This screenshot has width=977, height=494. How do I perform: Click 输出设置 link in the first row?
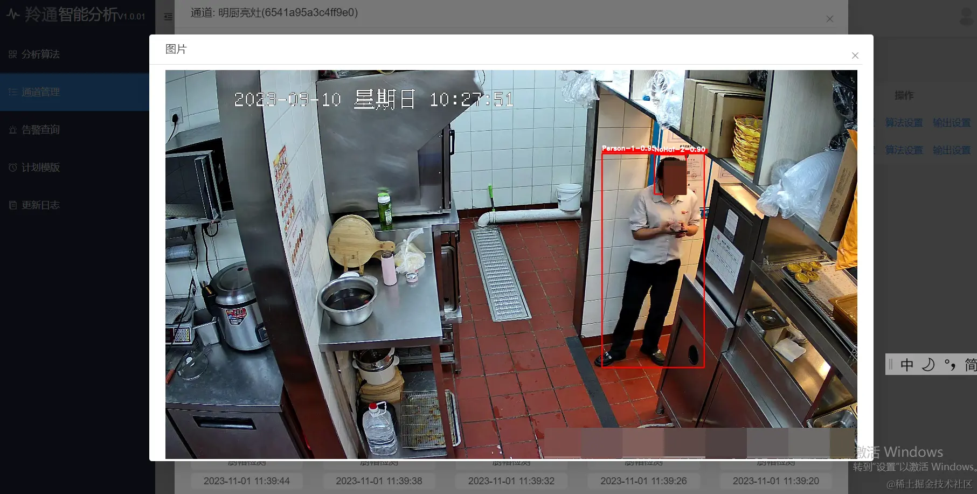click(x=952, y=123)
